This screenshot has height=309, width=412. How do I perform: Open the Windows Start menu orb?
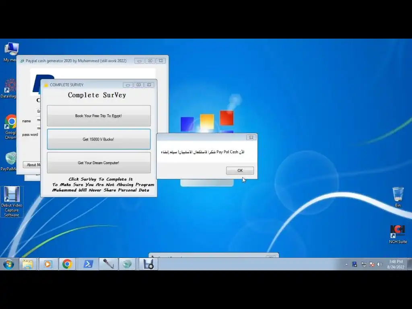click(9, 264)
